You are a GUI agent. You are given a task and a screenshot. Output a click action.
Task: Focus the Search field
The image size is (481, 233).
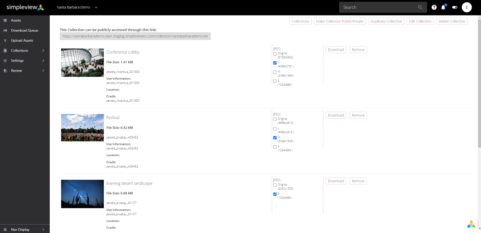(x=382, y=7)
